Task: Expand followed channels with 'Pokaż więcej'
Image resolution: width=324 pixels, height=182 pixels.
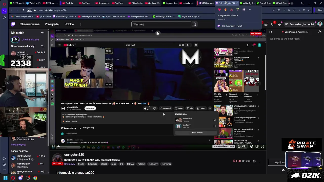Action: [x=18, y=145]
